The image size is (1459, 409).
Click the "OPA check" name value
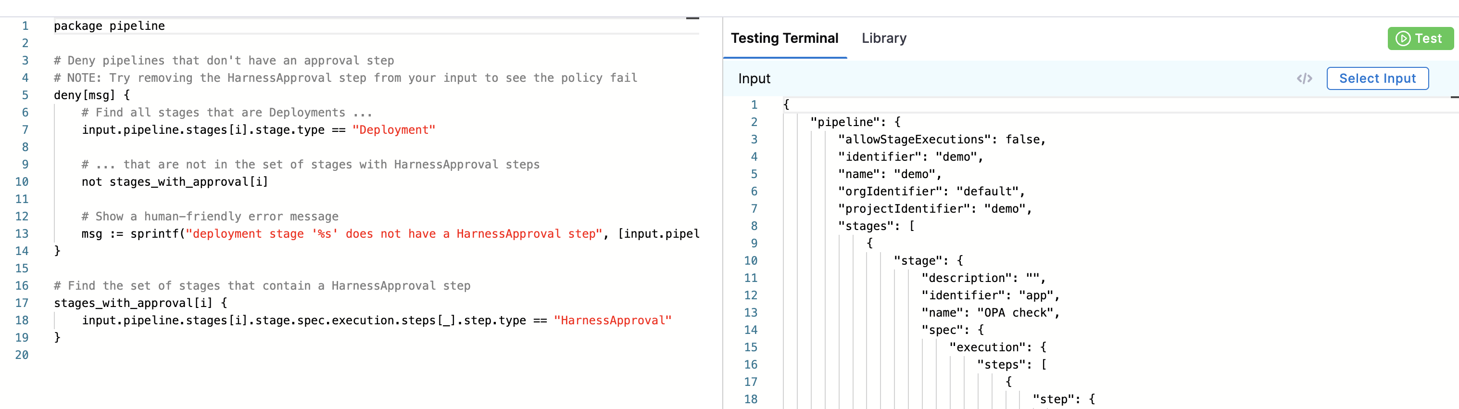pyautogui.click(x=1017, y=313)
